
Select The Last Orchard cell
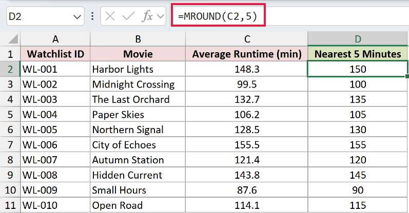click(138, 99)
